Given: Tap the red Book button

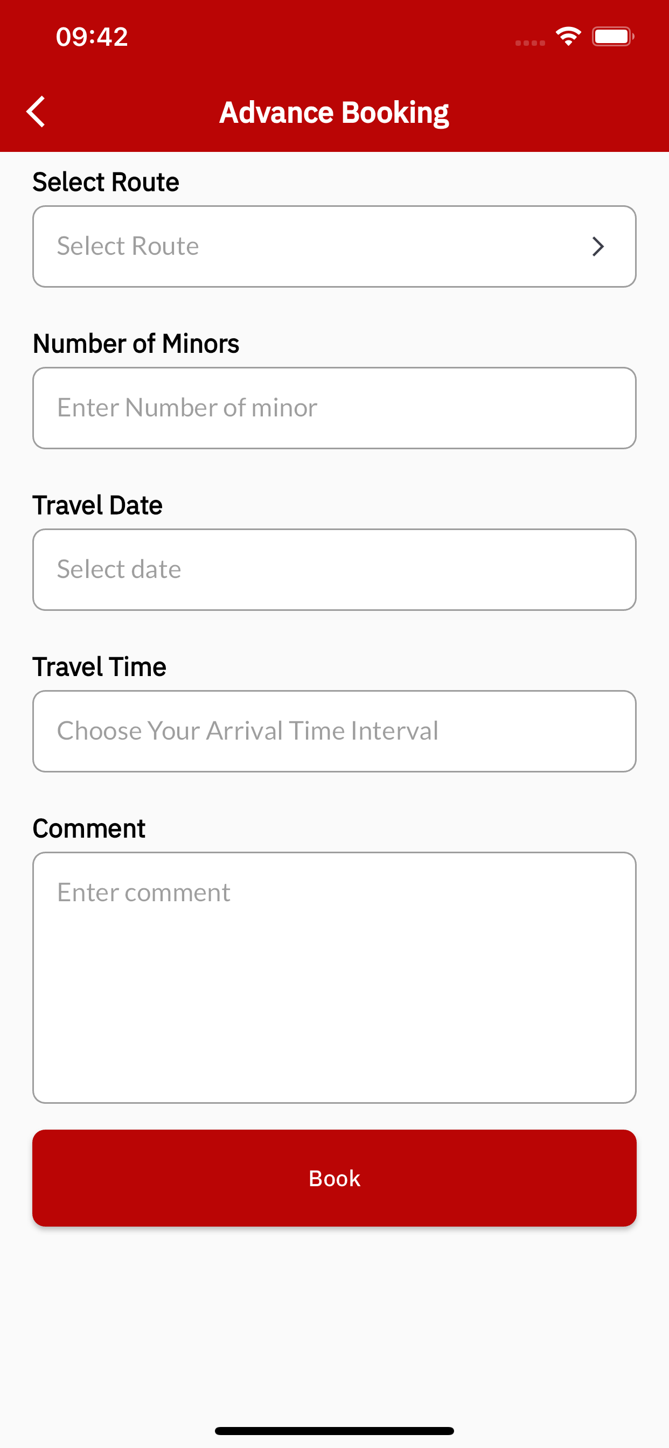Looking at the screenshot, I should tap(334, 1178).
